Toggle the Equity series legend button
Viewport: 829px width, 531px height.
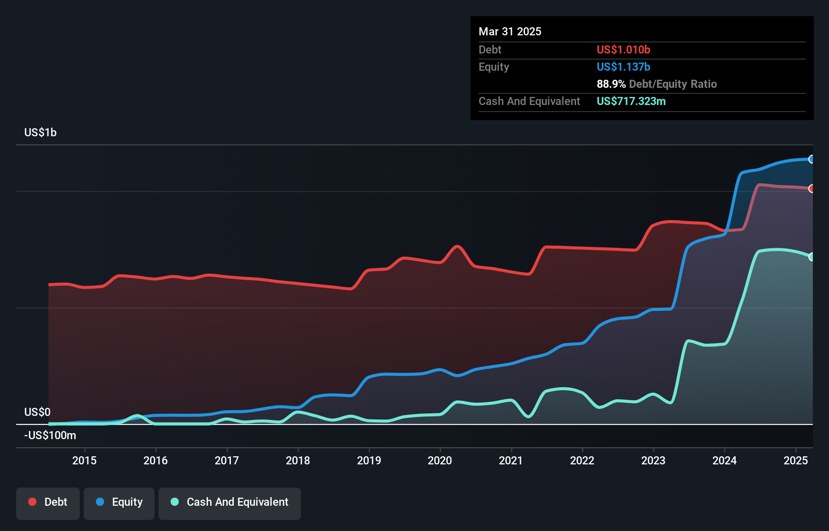click(119, 503)
